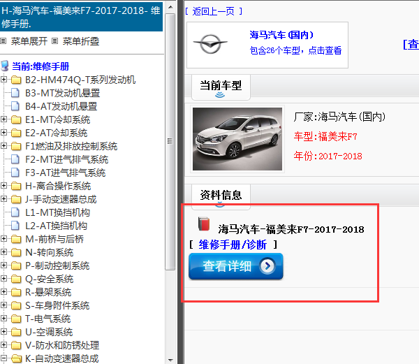The width and height of the screenshot is (419, 364).
Task: Expand the M-前桥与后桥 tree node
Action: pyautogui.click(x=3, y=239)
